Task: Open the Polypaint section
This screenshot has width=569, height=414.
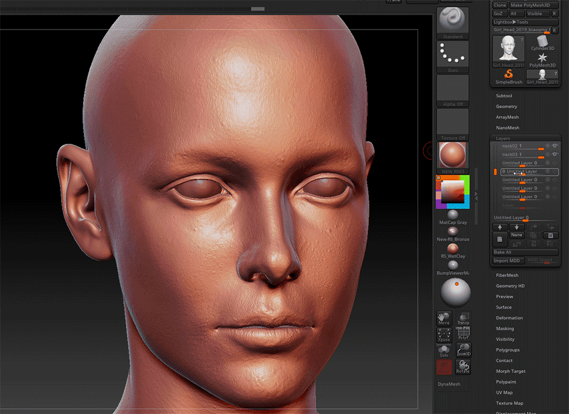Action: (506, 382)
